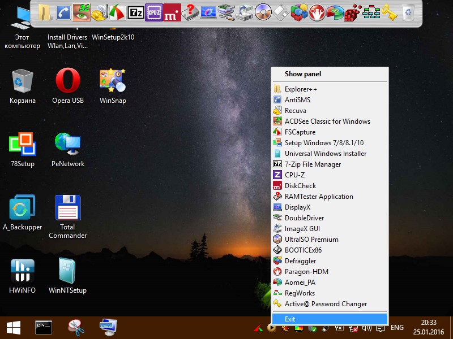Open DisplayX laptop icon in dock
Viewport: 453px width, 339px height.
click(208, 12)
